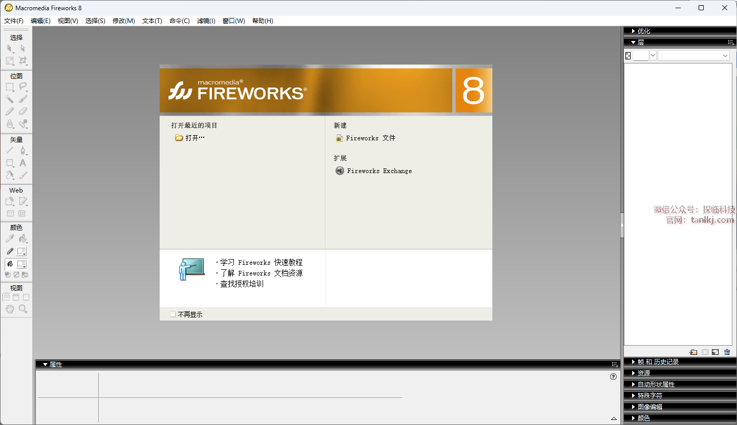Click the Hand tool under 视图
The height and width of the screenshot is (425, 737).
pos(10,309)
